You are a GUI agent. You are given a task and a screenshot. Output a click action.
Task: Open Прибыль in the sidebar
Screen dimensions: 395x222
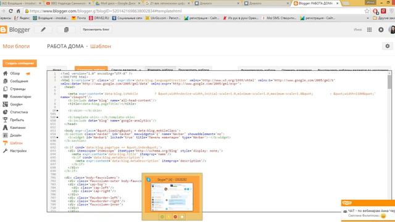[x=17, y=120]
